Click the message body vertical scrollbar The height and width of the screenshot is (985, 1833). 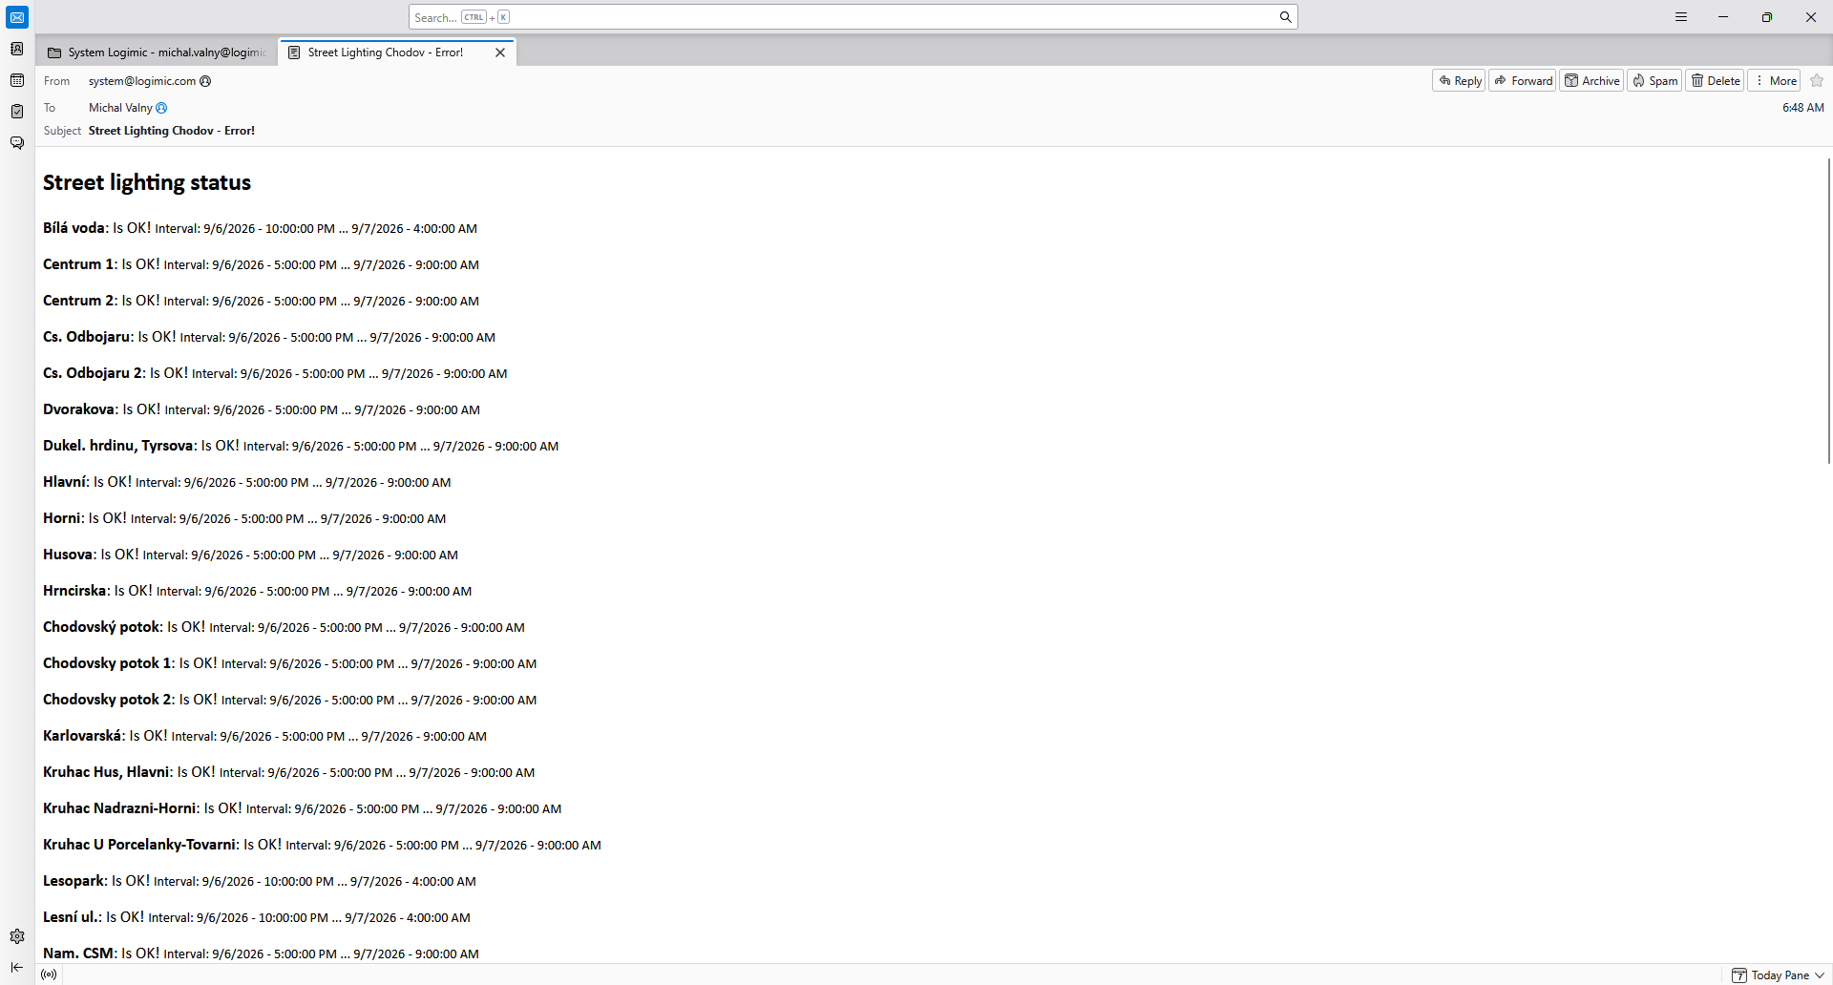[1828, 310]
